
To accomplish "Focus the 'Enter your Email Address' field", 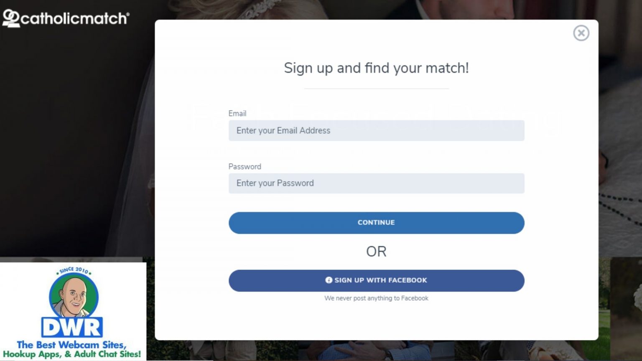I will pos(376,130).
